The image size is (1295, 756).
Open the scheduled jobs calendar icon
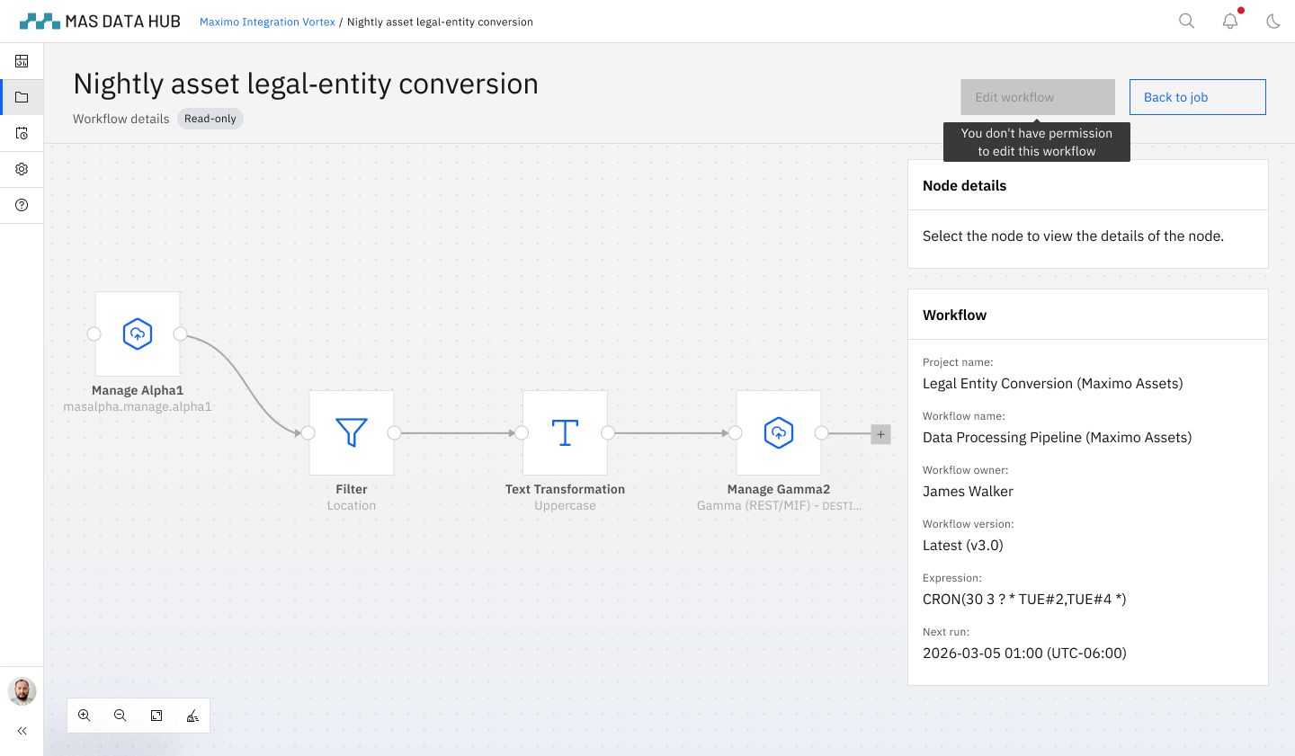pos(22,133)
